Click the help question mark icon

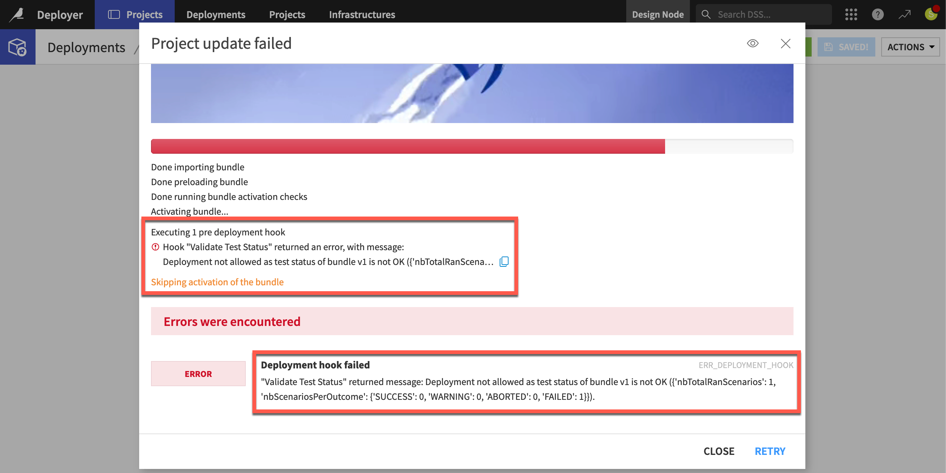coord(877,13)
